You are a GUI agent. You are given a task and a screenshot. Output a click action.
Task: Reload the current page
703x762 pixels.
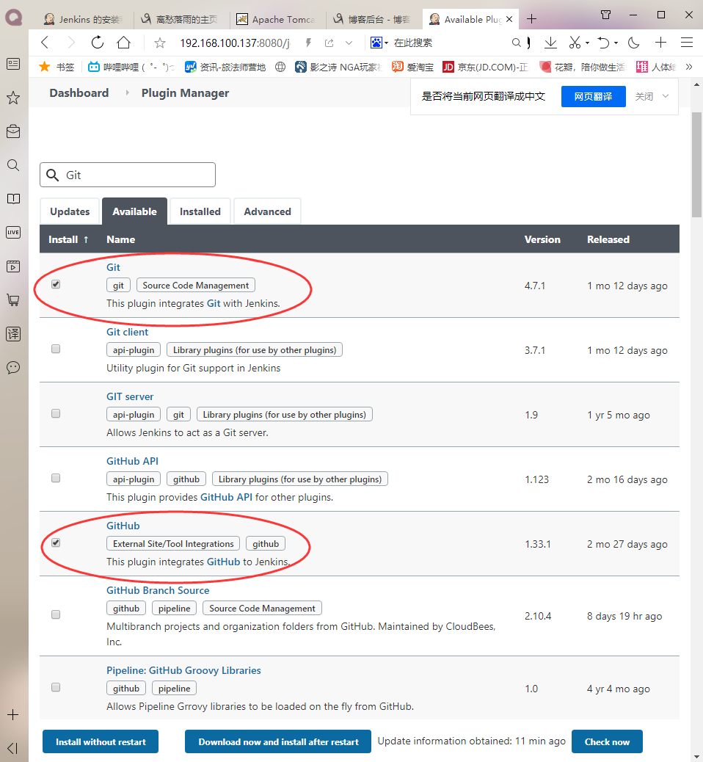97,43
